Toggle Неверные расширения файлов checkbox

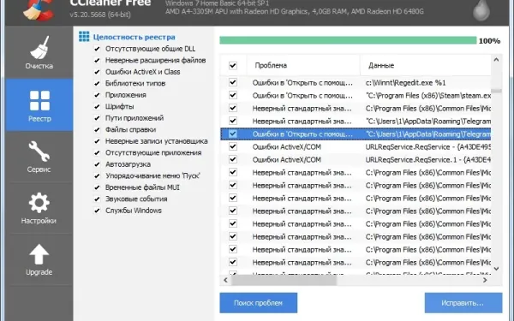(x=97, y=60)
